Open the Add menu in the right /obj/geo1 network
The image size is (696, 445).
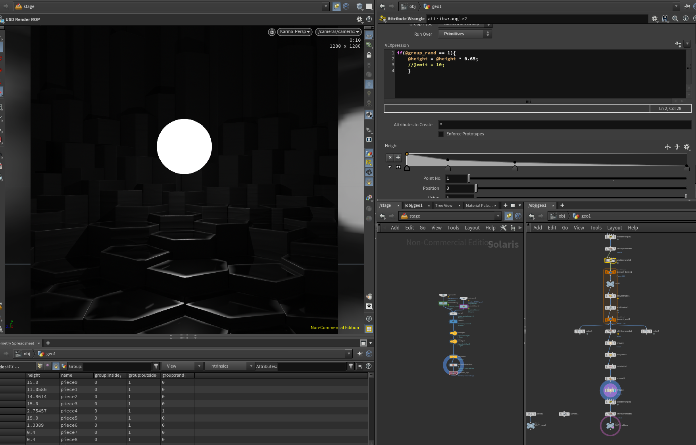pos(538,228)
